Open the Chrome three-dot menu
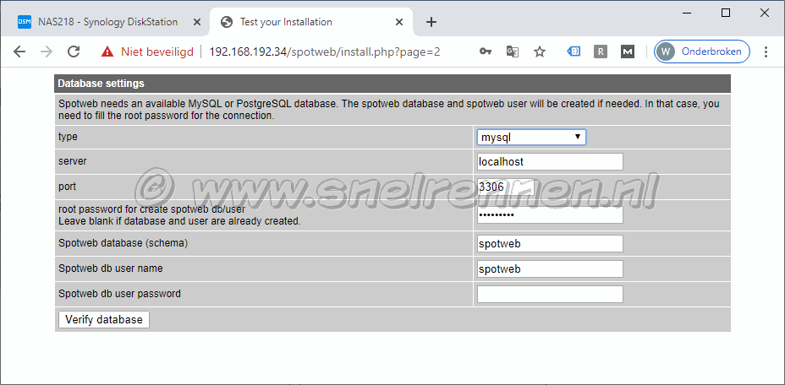 (766, 52)
